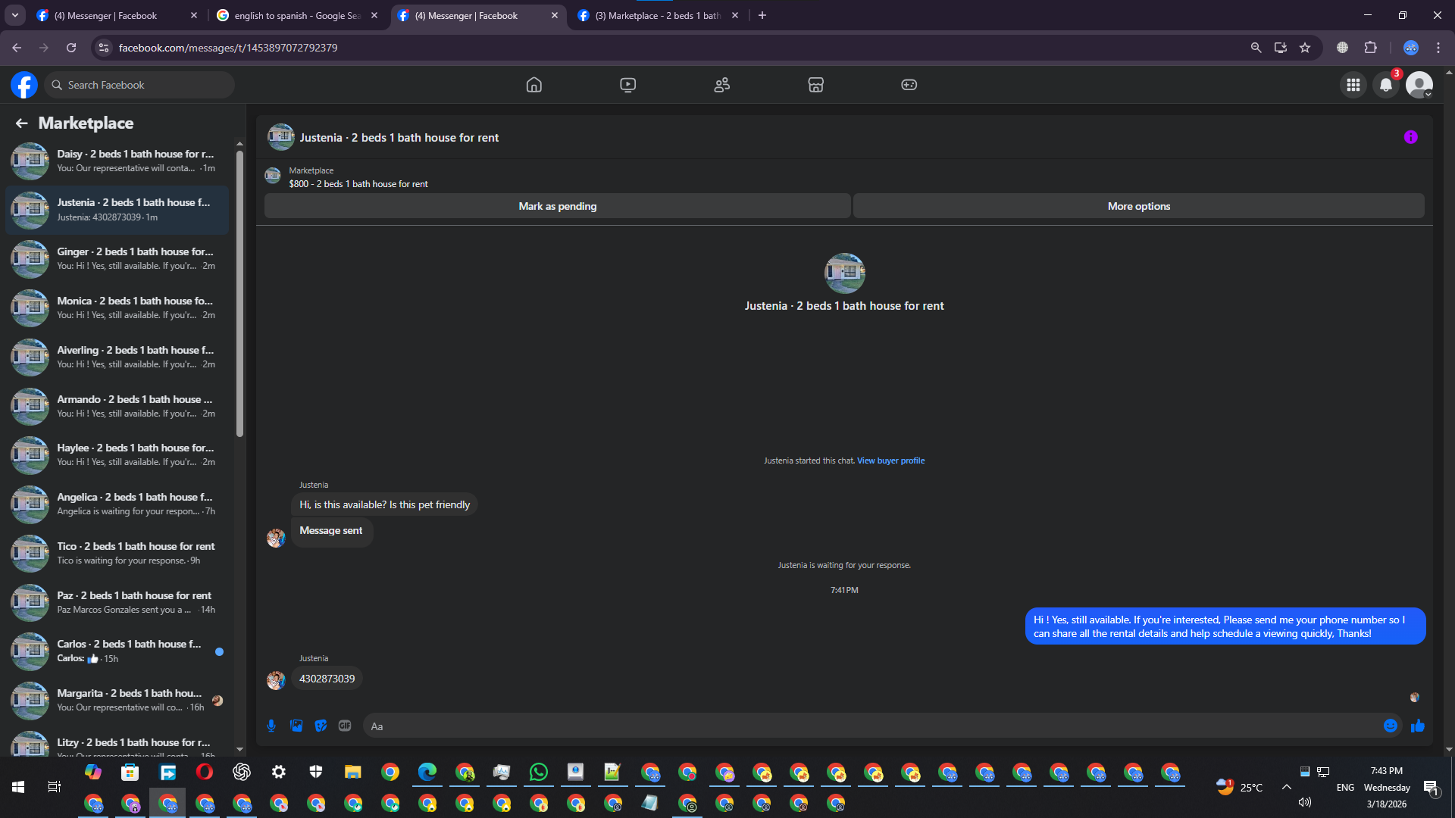The image size is (1455, 818).
Task: Open the Chrome tab search dropdown
Action: point(15,15)
